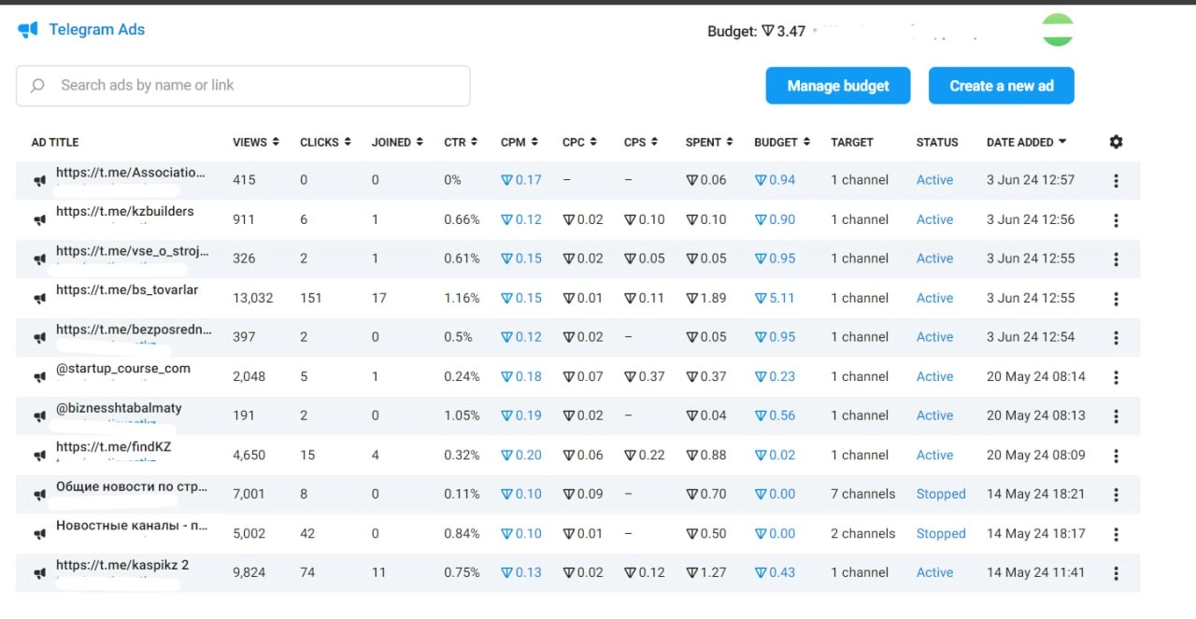Click Create a new ad button
The width and height of the screenshot is (1196, 619).
(1002, 86)
